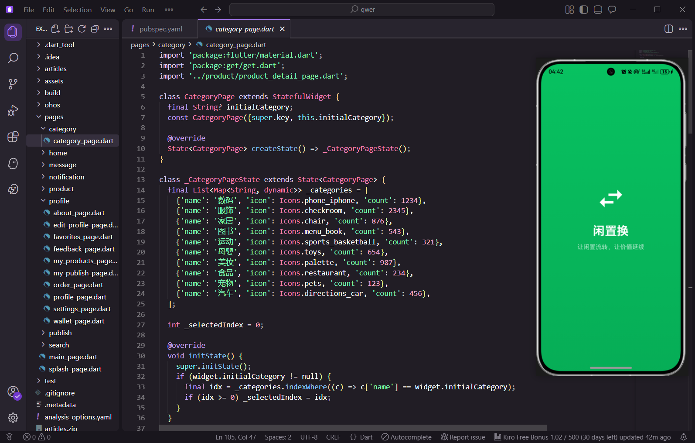Click category breadcrumb segment
Image resolution: width=695 pixels, height=443 pixels.
coord(171,45)
